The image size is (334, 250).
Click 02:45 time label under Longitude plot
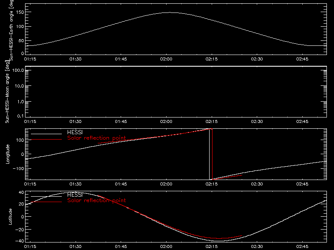[x=302, y=184]
